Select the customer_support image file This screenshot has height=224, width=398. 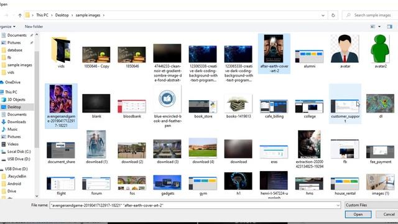[345, 104]
